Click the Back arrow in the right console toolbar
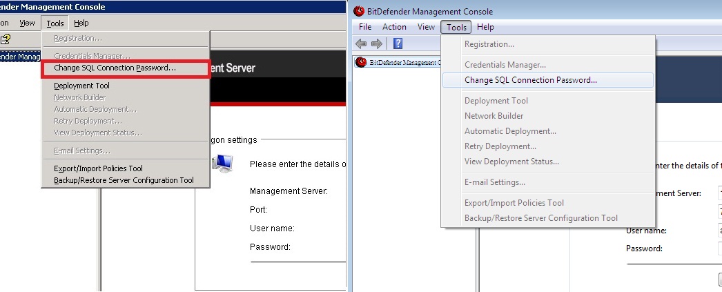722x292 pixels. [361, 43]
